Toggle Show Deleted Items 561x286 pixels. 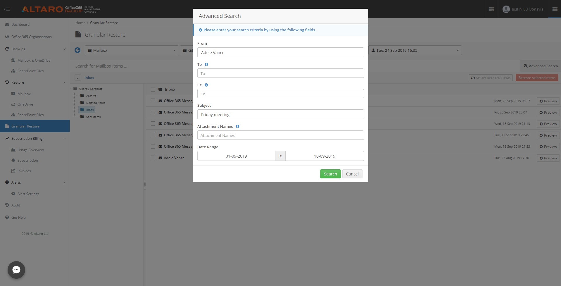[x=491, y=78]
